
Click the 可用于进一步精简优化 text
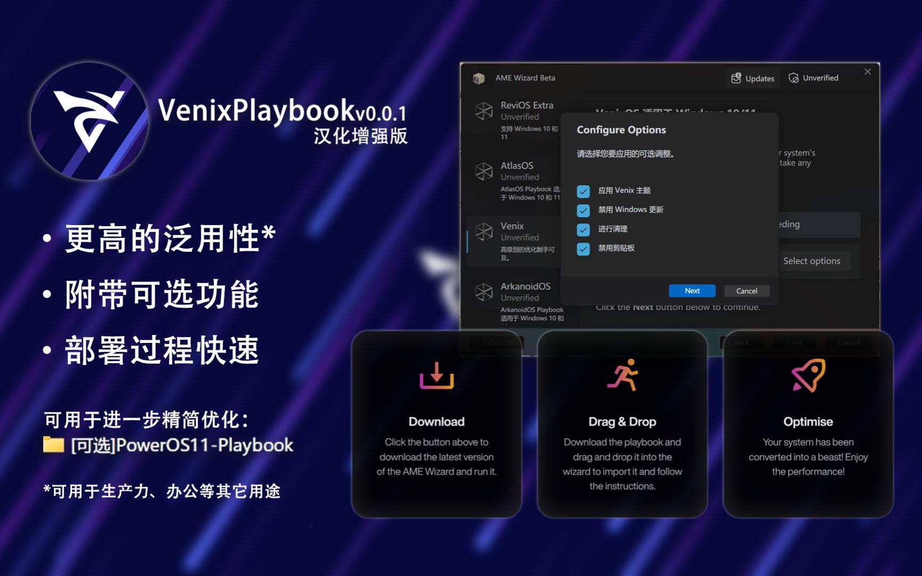click(146, 420)
